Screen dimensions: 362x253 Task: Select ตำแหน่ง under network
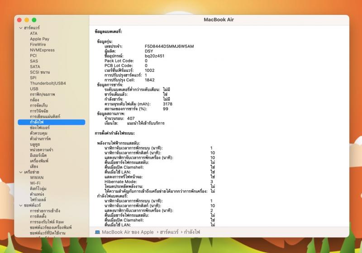[x=37, y=194]
